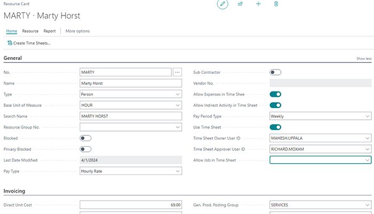Toggle the Sub Contractor switch
Screen dimensions: 374x214
[x=275, y=72]
